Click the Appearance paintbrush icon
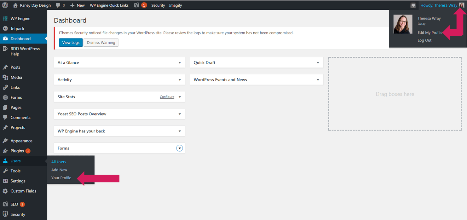The width and height of the screenshot is (467, 220). pos(5,141)
